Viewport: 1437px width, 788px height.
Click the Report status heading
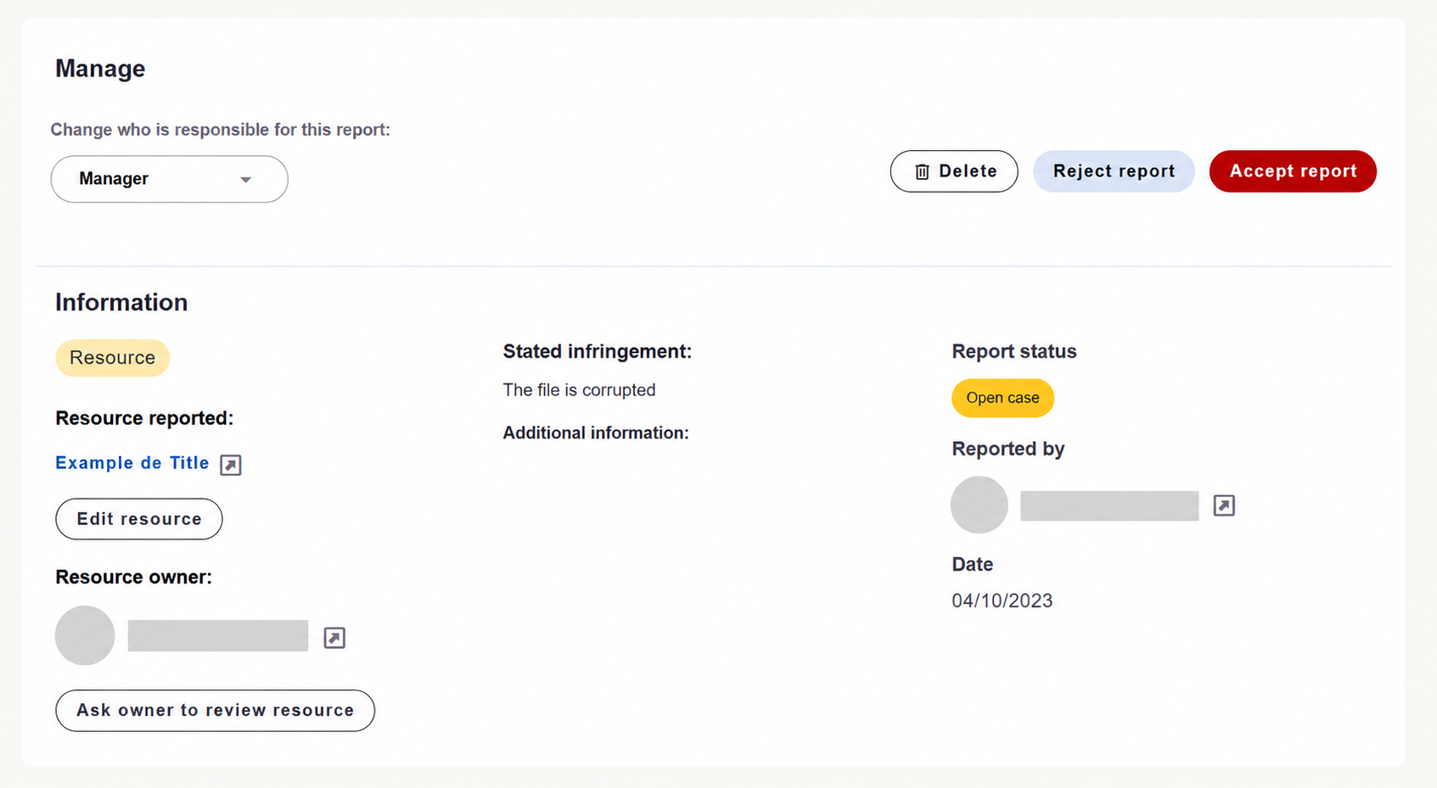(x=1014, y=351)
